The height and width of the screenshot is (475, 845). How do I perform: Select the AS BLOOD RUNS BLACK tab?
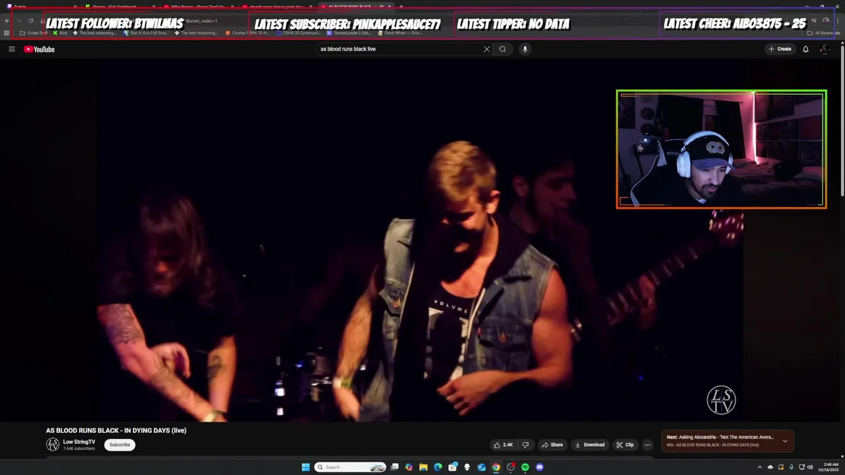click(356, 7)
